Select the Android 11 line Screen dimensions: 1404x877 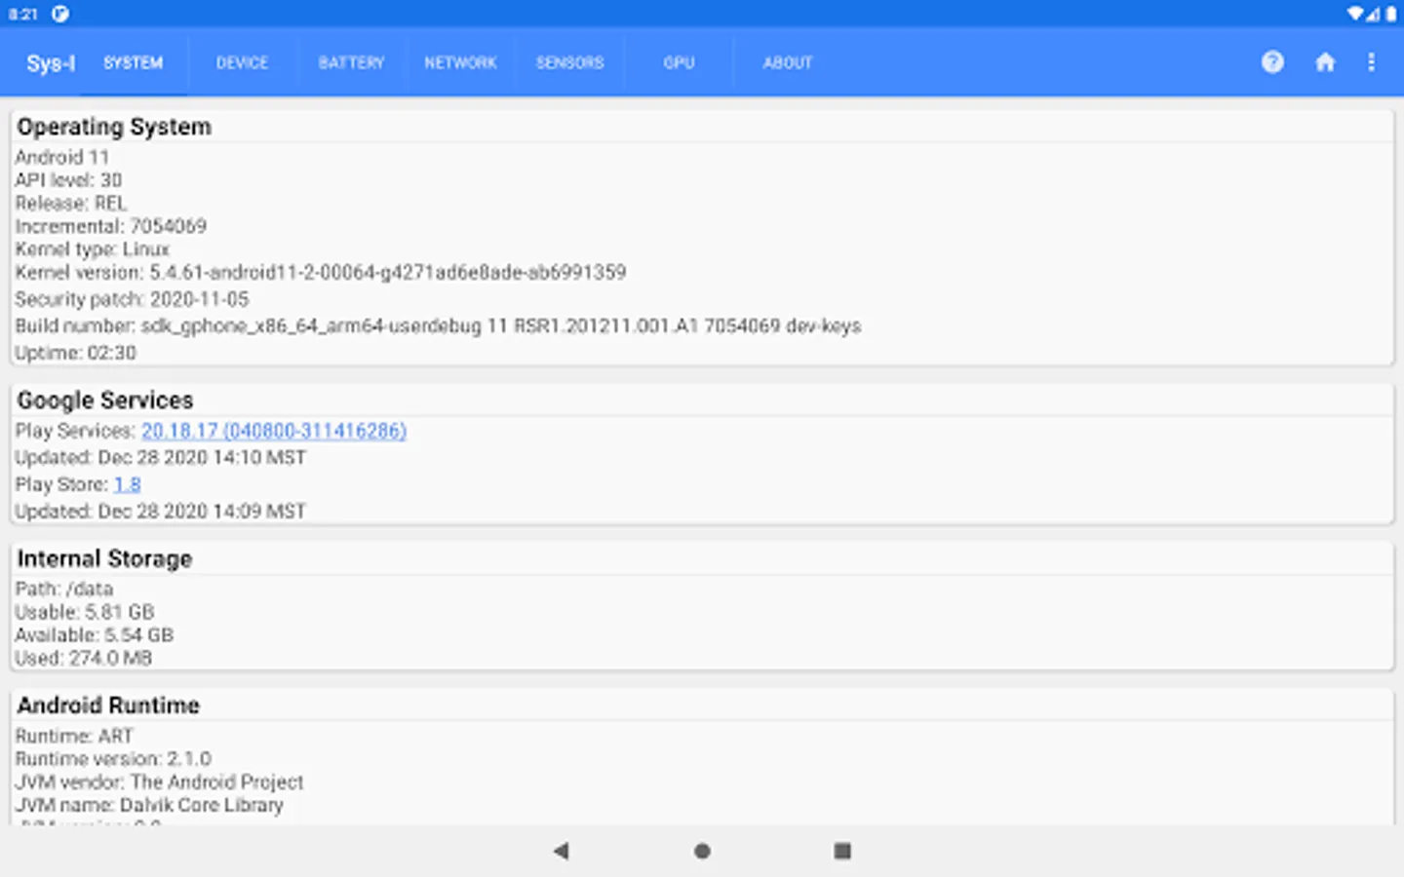(x=61, y=157)
